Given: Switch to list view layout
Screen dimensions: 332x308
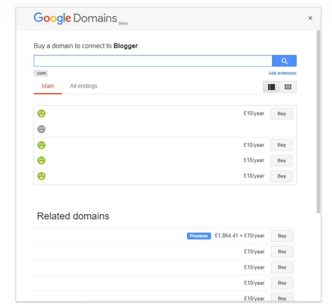Looking at the screenshot, I should pyautogui.click(x=271, y=87).
